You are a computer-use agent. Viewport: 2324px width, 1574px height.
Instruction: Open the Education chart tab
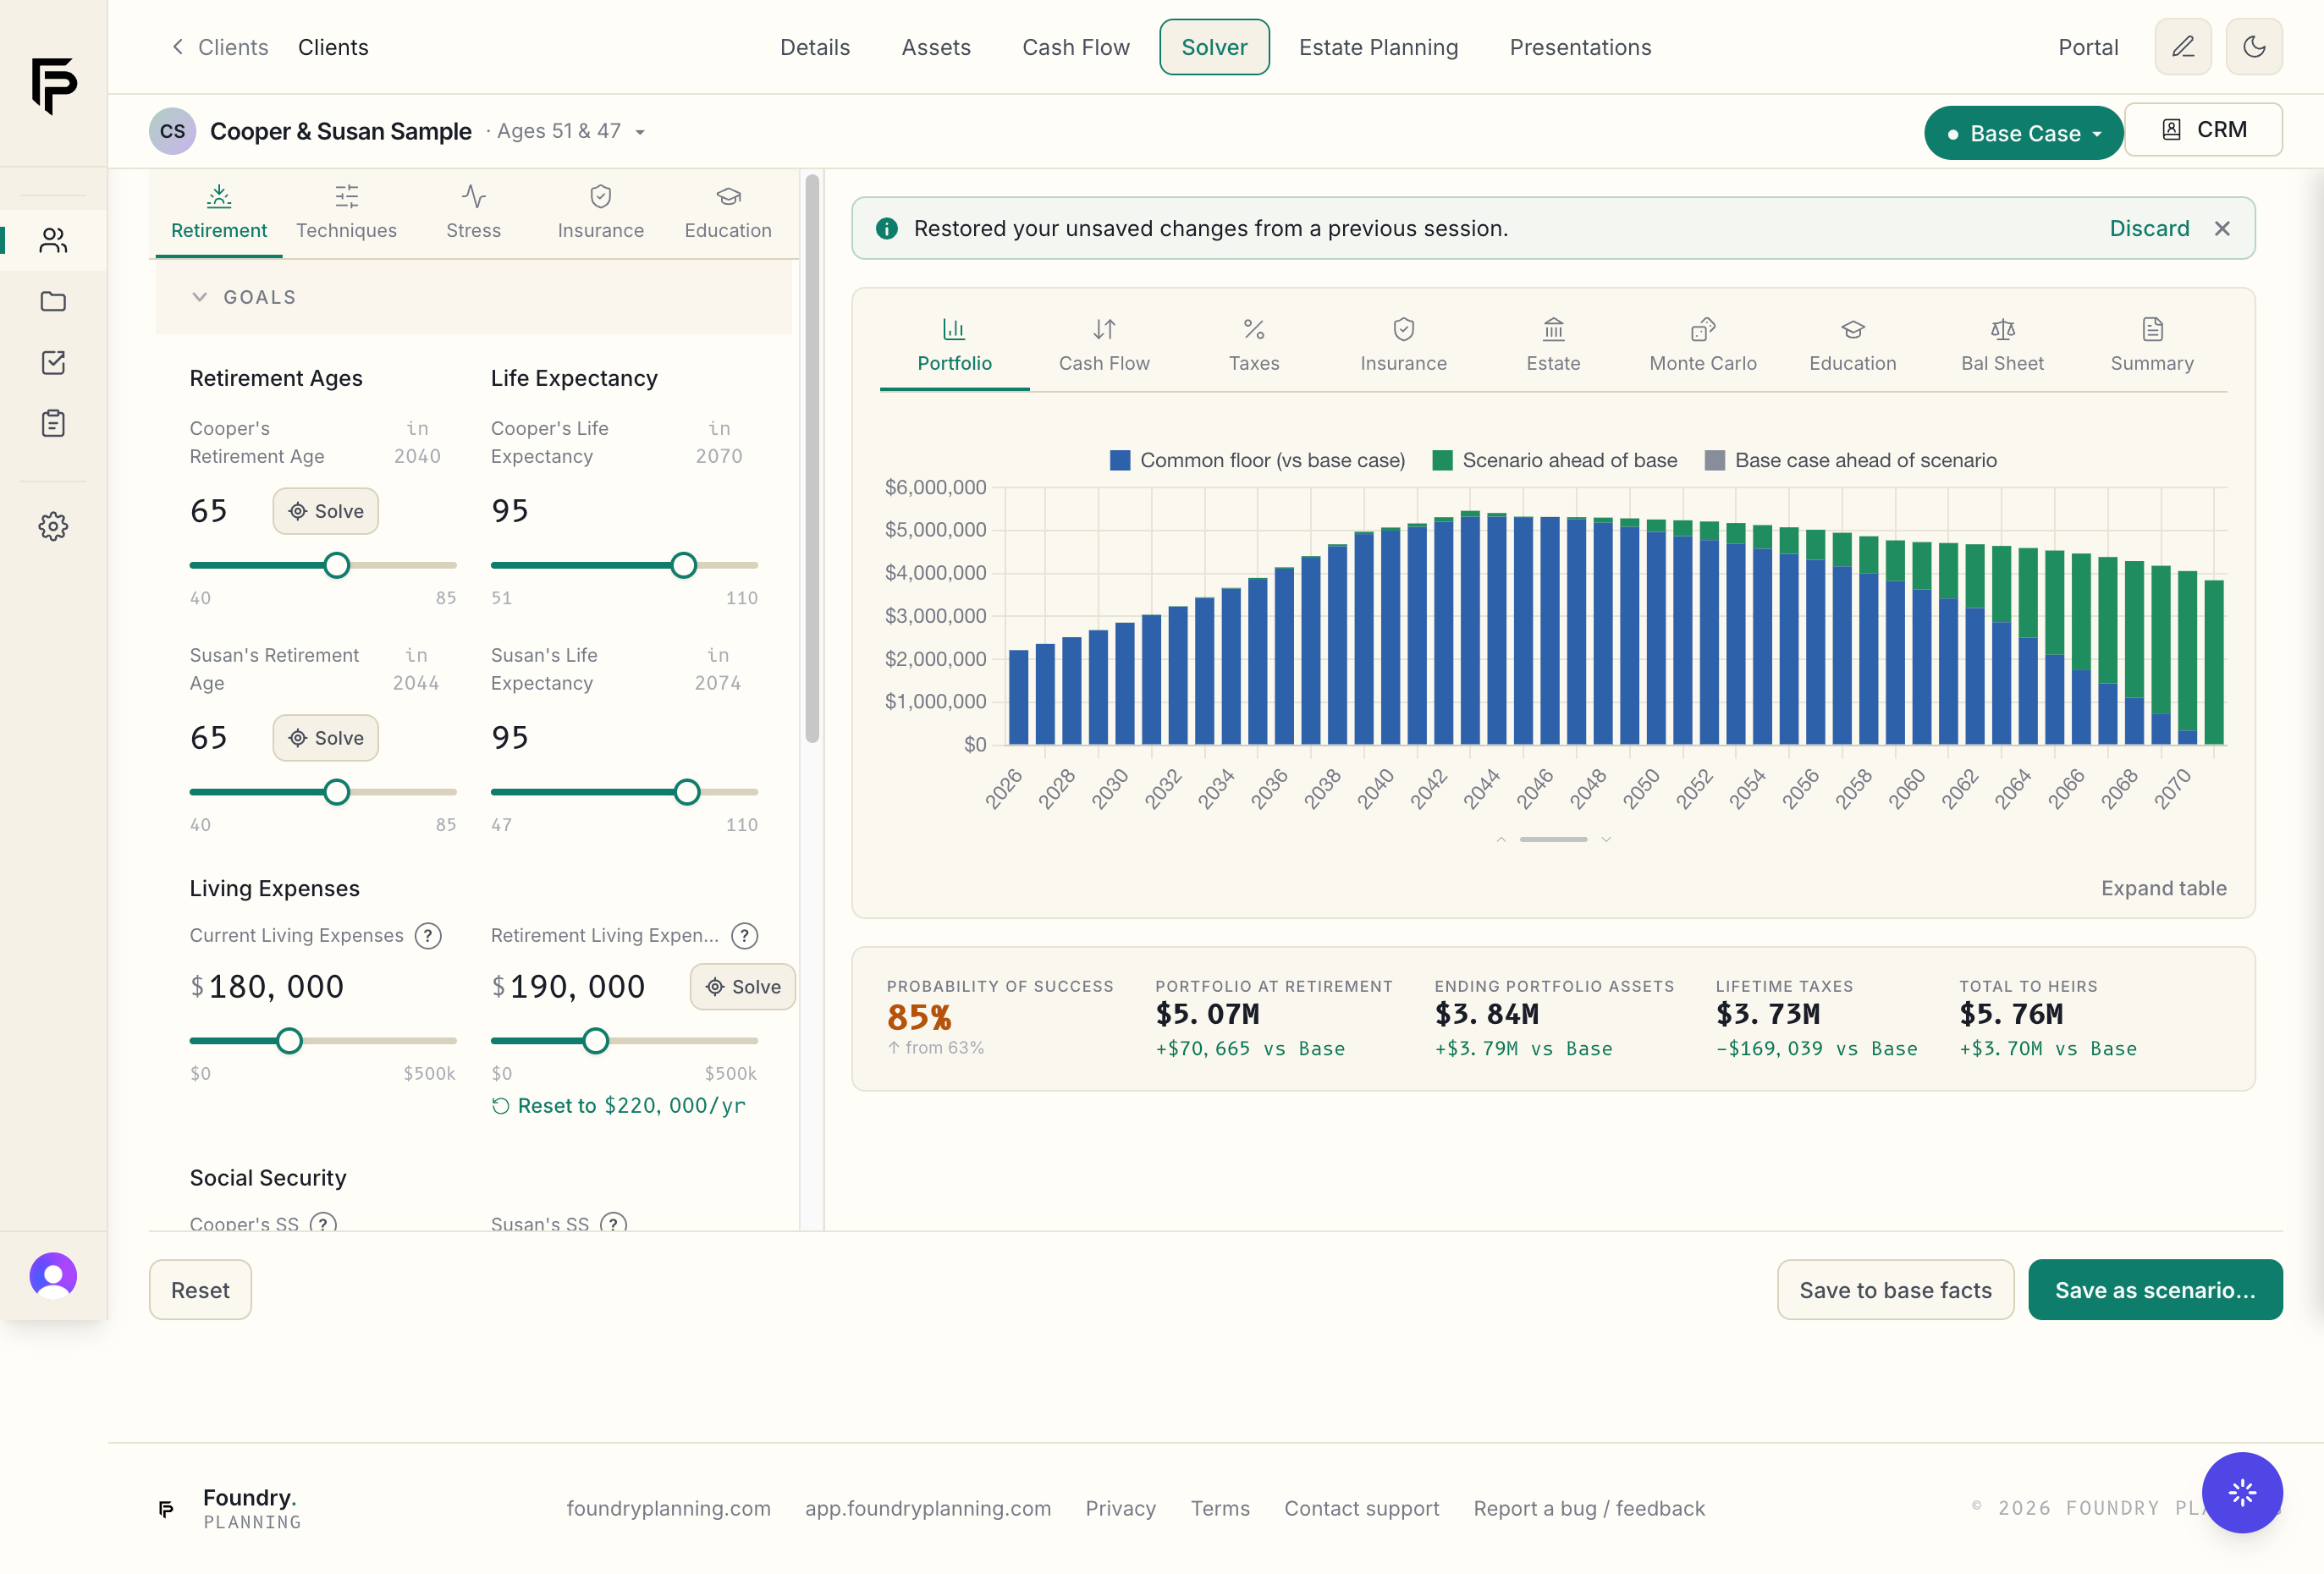[x=1852, y=346]
